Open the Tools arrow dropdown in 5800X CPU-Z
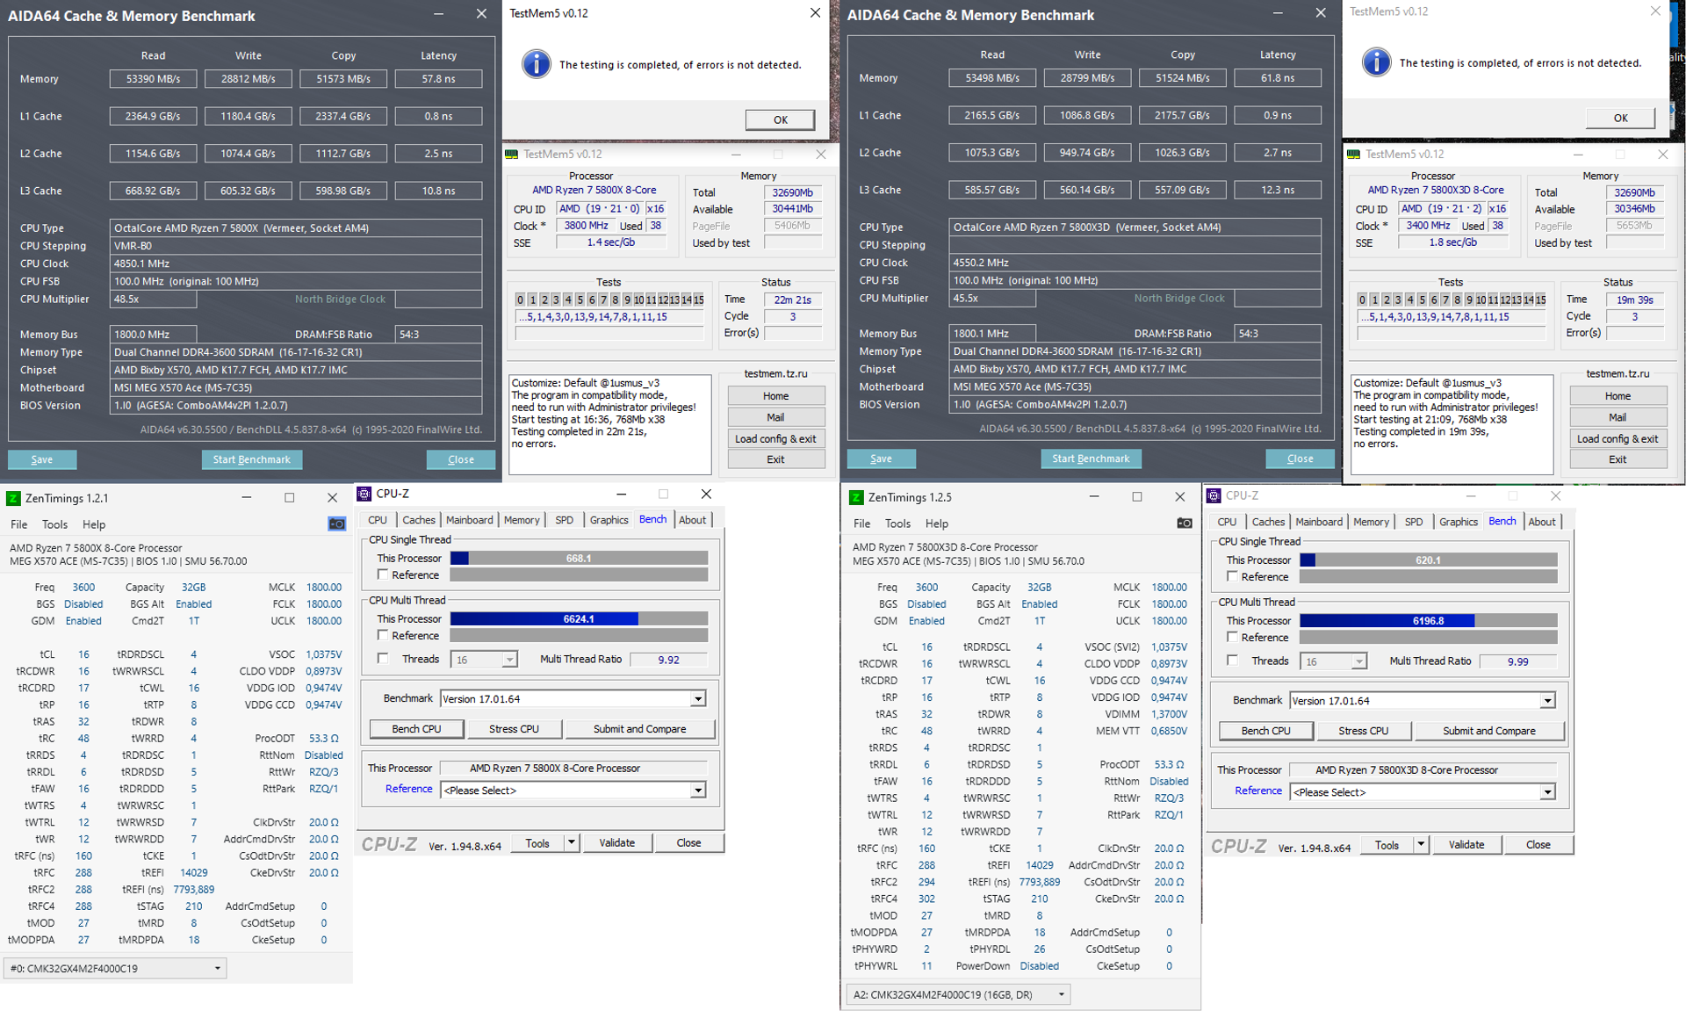 (x=571, y=843)
